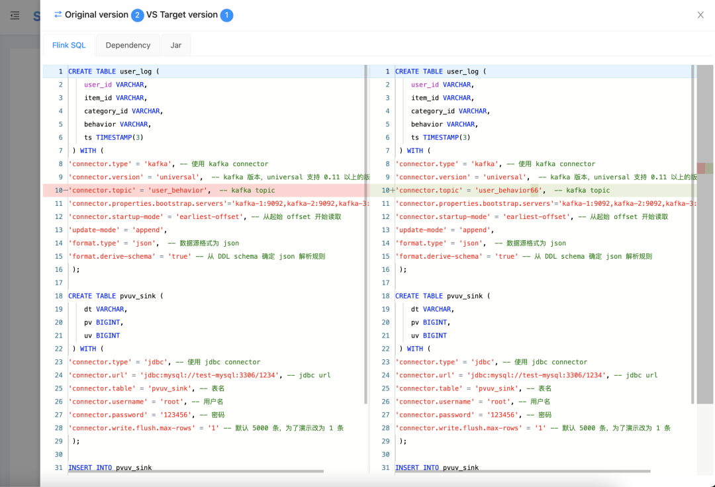Click the blue badge numbered 1
Viewport: 715px width, 487px height.
[x=226, y=15]
